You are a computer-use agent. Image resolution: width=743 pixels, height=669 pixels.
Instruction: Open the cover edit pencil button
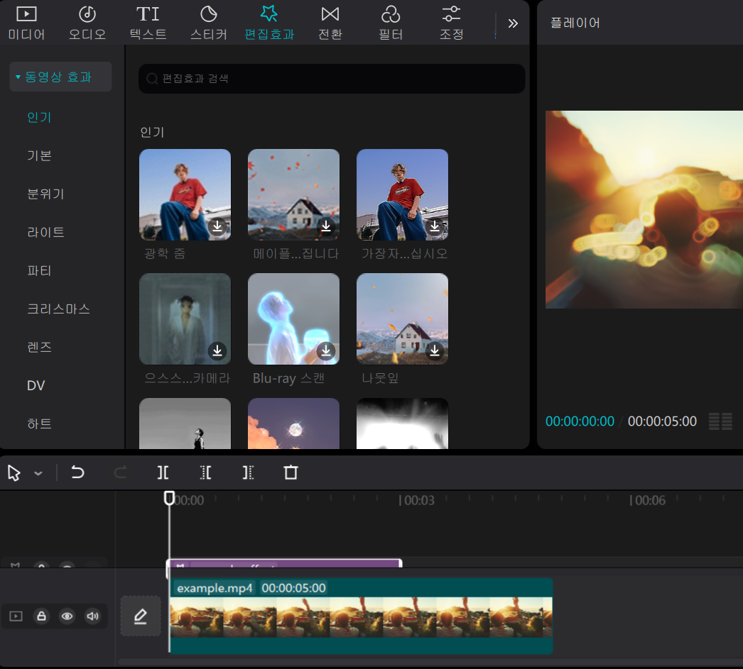click(x=140, y=616)
